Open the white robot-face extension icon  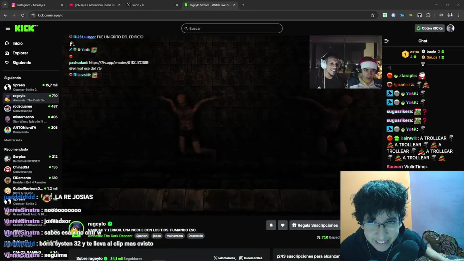click(419, 15)
